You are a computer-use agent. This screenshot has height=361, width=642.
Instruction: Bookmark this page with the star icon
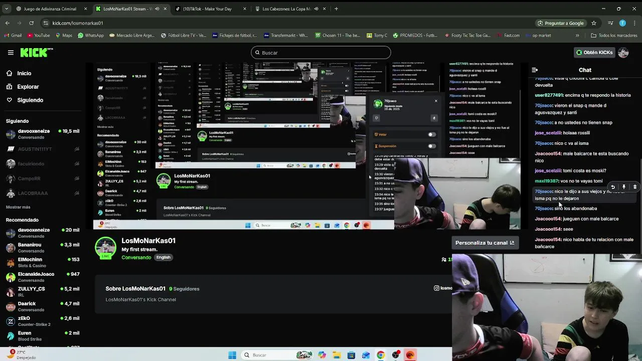tap(594, 23)
